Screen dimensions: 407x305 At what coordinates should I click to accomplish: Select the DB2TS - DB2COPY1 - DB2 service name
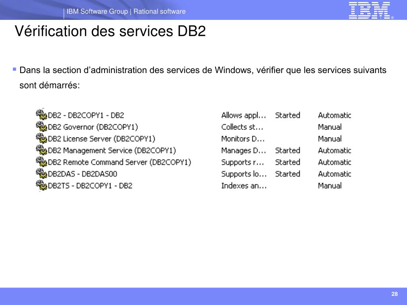90,186
